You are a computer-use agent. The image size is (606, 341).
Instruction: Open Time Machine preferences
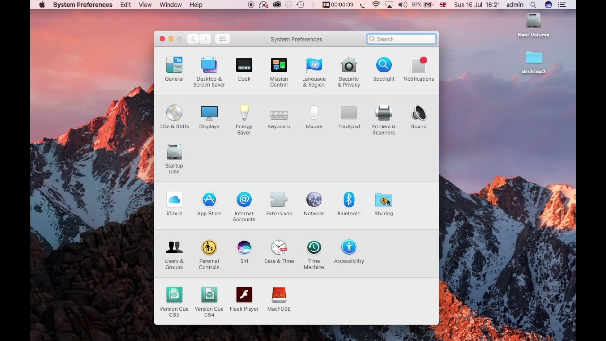click(x=314, y=255)
